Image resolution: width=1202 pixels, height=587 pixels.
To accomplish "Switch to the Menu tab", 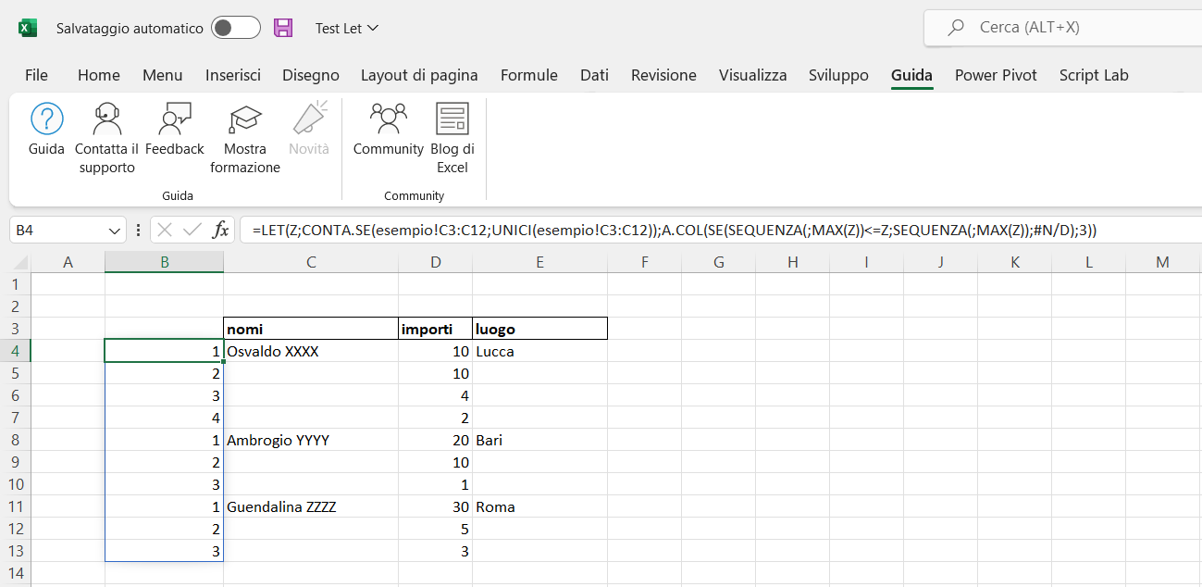I will 163,75.
